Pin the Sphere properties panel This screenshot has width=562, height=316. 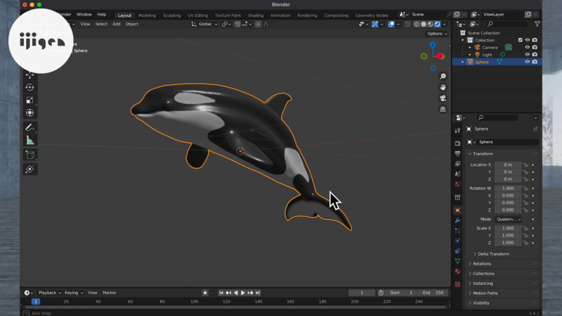(535, 129)
